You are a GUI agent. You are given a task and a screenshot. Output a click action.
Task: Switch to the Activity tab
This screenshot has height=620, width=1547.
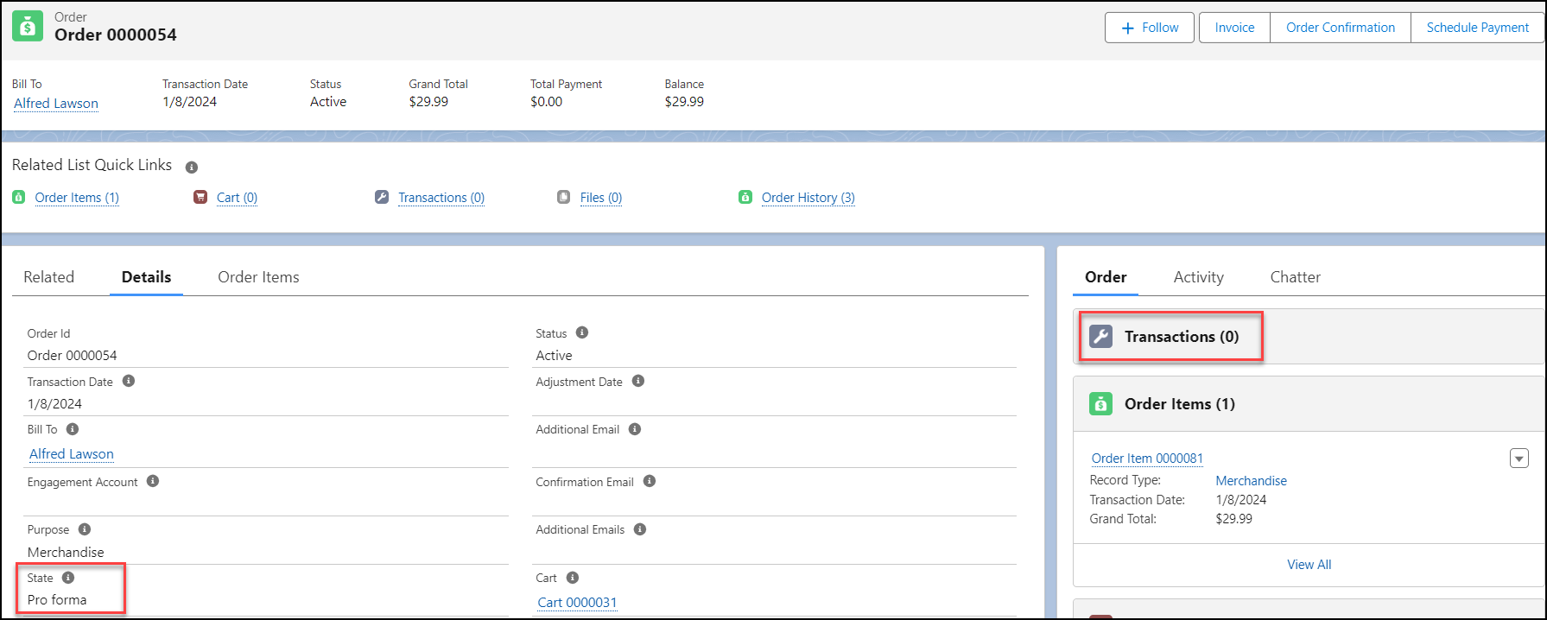tap(1198, 277)
